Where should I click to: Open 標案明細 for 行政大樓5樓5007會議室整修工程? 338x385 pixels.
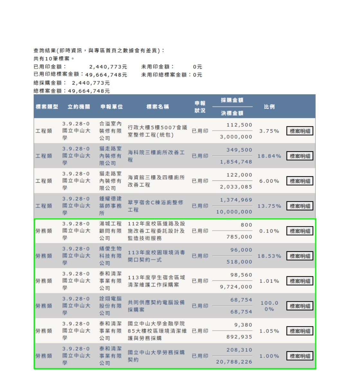point(300,131)
